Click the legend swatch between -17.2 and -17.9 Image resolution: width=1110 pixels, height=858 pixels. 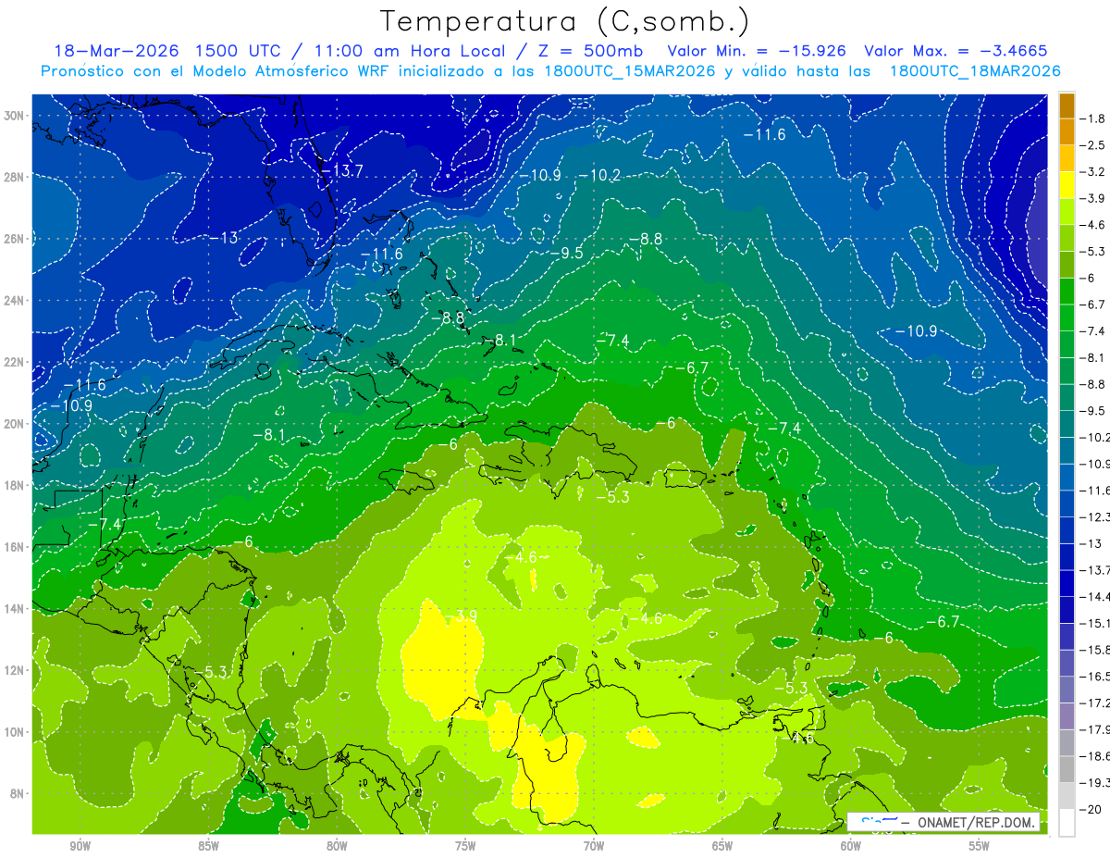(1067, 716)
